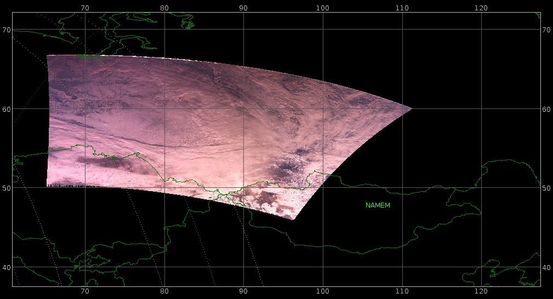Click the 100 longitude label on bottom axis
The height and width of the screenshot is (299, 553).
pyautogui.click(x=323, y=291)
